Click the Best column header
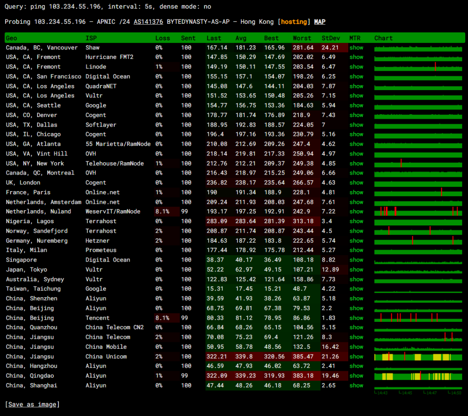This screenshot has width=468, height=416. 271,38
